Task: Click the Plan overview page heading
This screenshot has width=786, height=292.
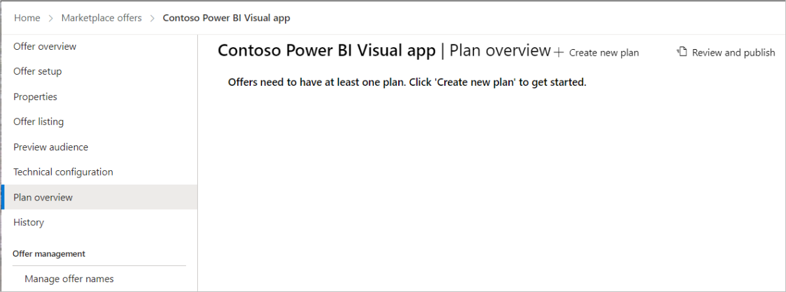Action: pos(500,50)
